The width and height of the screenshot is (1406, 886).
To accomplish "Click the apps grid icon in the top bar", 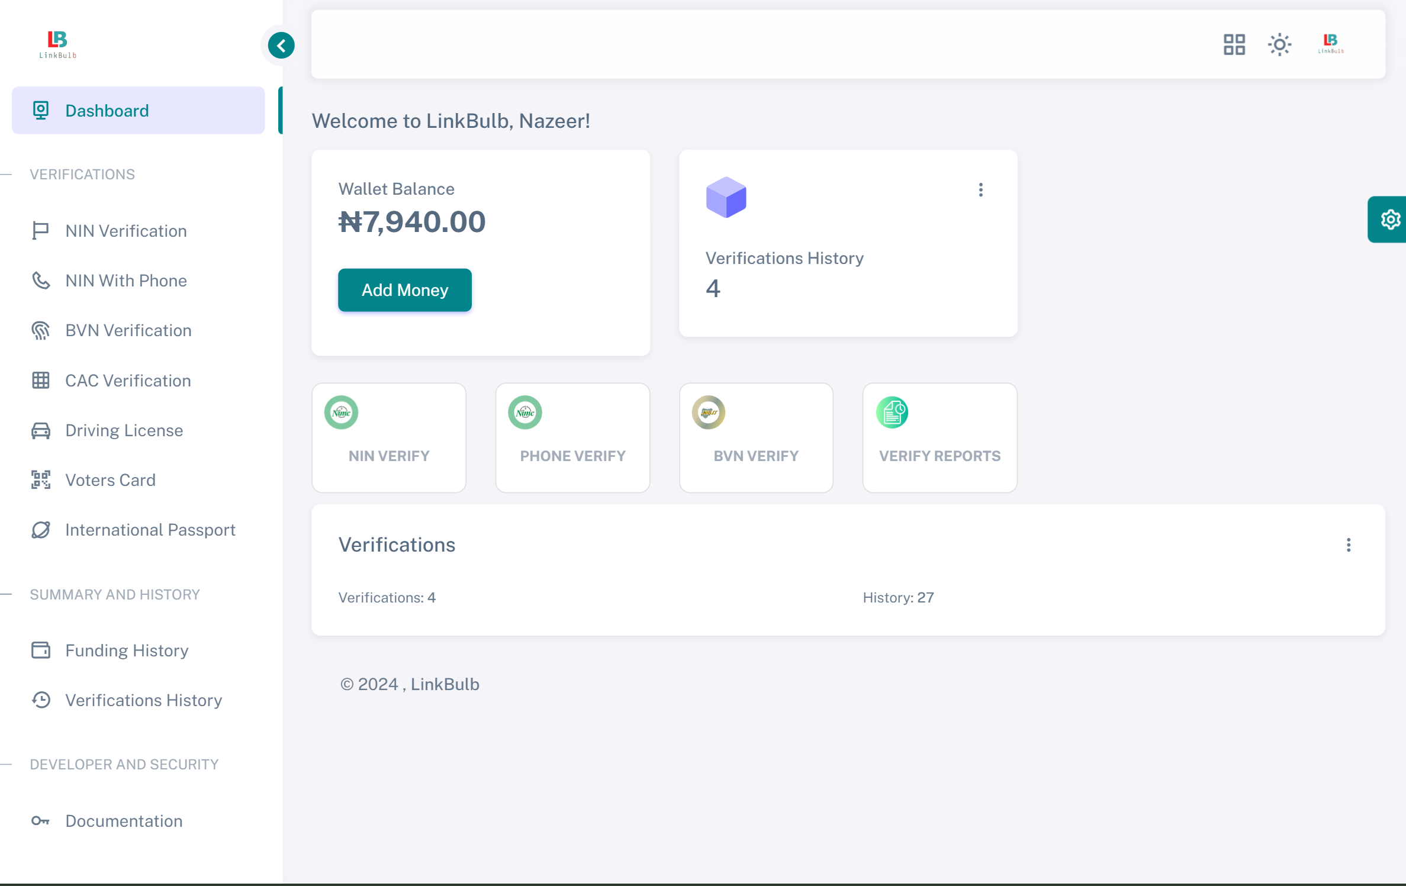I will click(1234, 44).
